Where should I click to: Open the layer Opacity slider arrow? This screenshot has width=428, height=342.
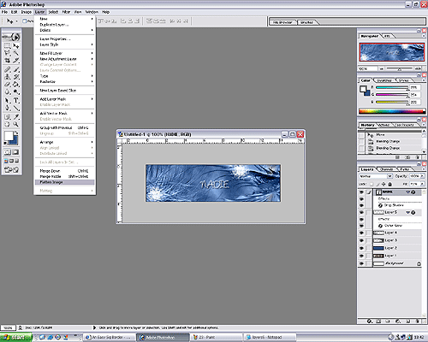pos(422,176)
